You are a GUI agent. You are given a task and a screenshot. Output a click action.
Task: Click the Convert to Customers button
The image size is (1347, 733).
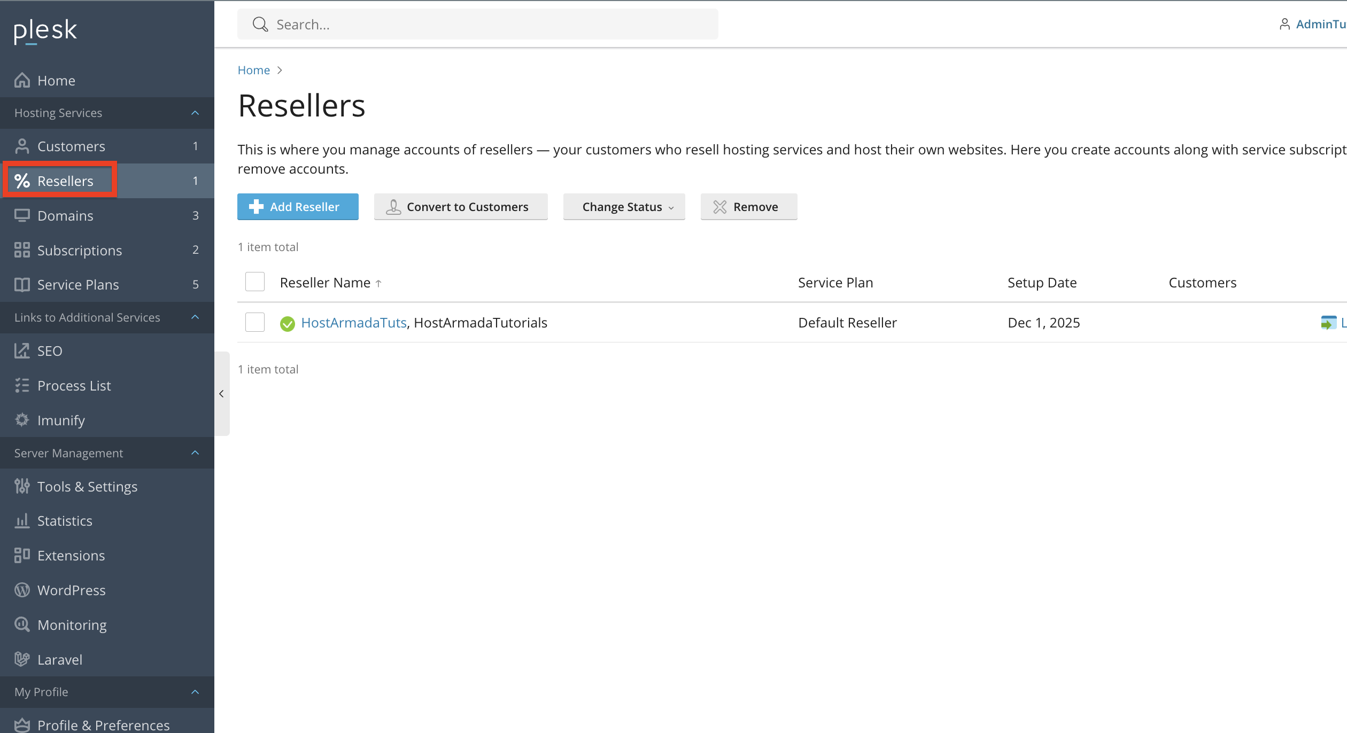461,207
